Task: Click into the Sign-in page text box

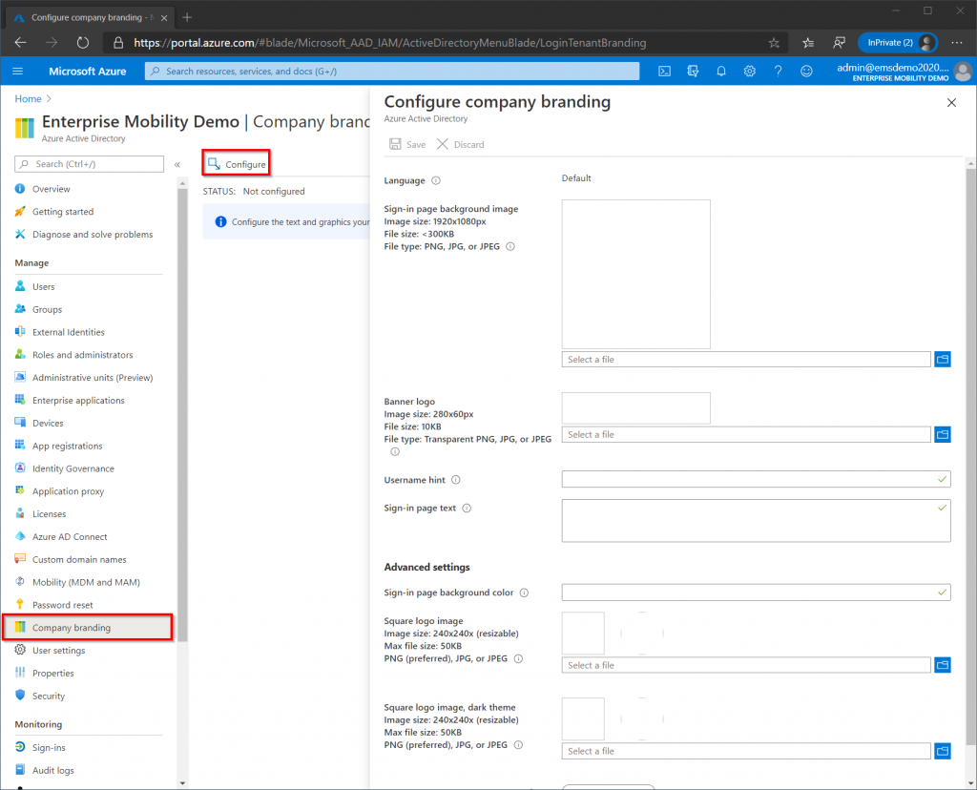Action: (x=756, y=520)
